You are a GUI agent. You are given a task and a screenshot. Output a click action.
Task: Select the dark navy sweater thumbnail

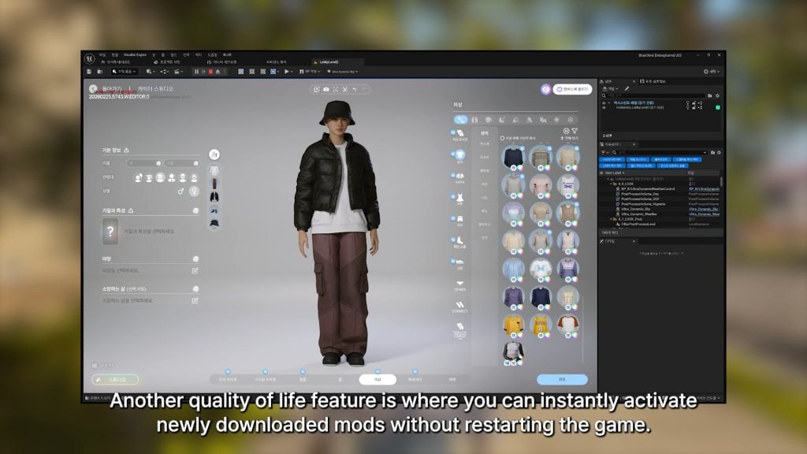tap(515, 156)
